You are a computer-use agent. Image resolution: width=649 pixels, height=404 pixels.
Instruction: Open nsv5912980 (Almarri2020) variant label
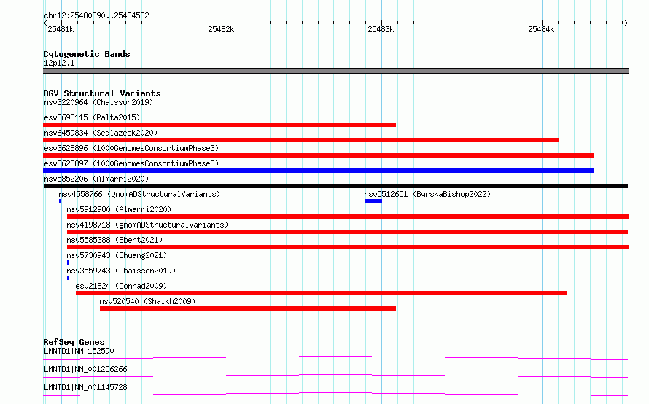[119, 209]
